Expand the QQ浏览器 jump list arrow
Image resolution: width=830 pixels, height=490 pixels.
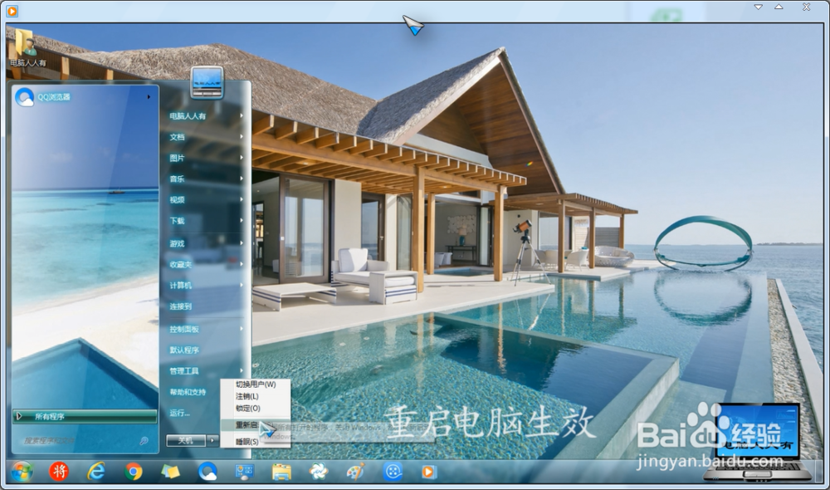[149, 97]
